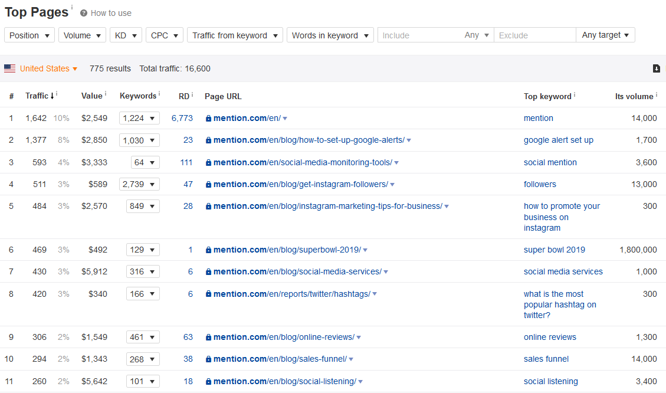Open the social-listening page URL

(284, 382)
